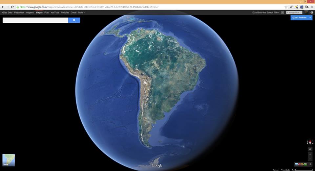
Task: Open the Mais dropdown in Google bar
Action: click(81, 12)
